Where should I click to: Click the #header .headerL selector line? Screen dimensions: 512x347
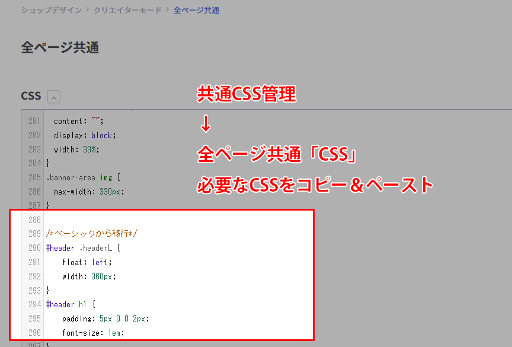pyautogui.click(x=84, y=249)
